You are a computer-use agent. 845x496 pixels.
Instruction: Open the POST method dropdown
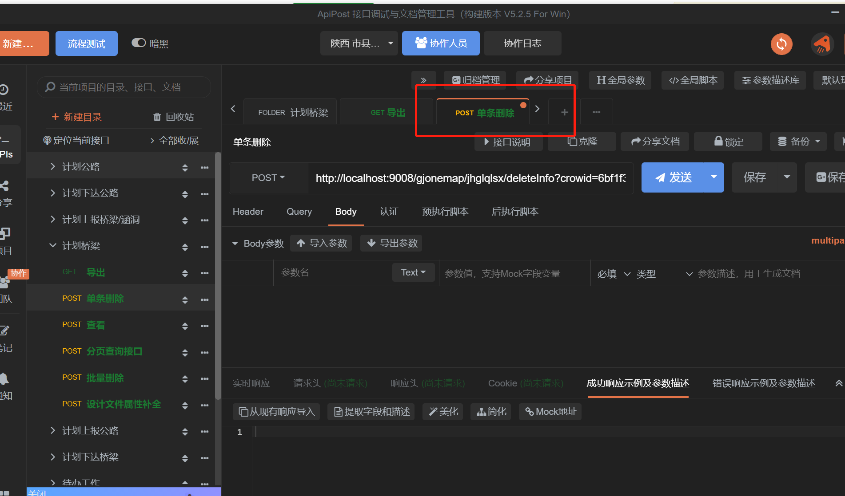click(x=268, y=178)
